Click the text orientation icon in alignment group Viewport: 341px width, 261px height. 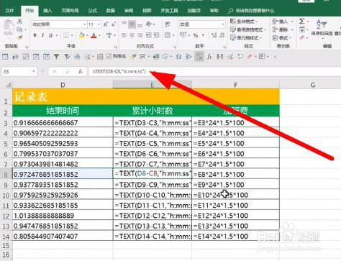149,24
